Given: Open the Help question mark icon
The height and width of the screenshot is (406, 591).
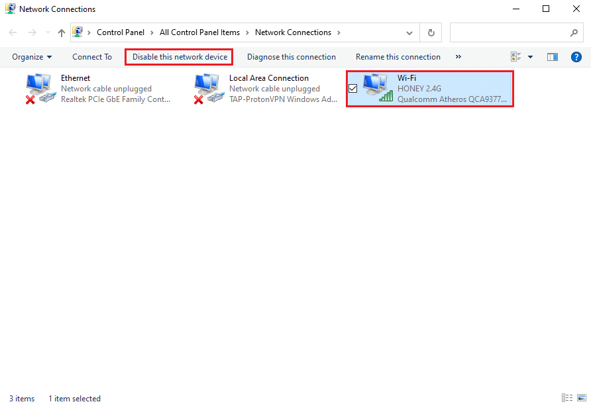Looking at the screenshot, I should pyautogui.click(x=576, y=57).
